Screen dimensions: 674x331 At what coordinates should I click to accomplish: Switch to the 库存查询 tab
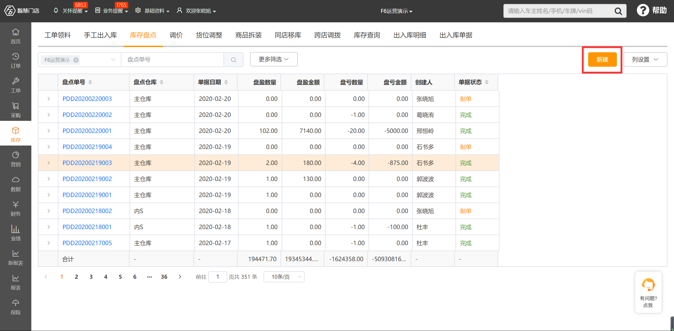[x=367, y=35]
